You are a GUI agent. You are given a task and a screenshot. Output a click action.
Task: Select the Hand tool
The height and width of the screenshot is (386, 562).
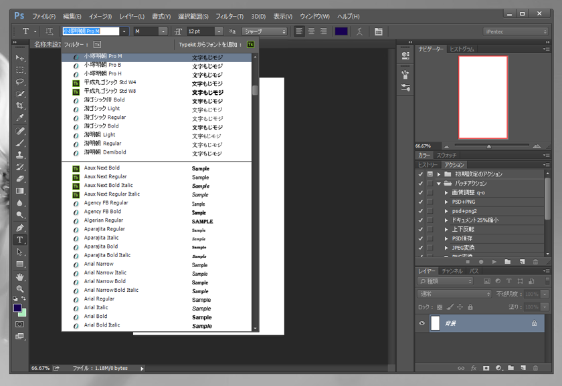tap(19, 277)
